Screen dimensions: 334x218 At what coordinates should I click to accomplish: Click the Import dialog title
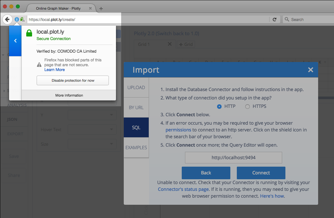(x=146, y=70)
